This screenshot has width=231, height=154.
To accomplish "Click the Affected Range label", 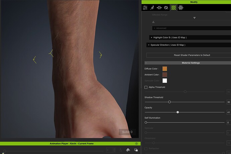I will (160, 15).
